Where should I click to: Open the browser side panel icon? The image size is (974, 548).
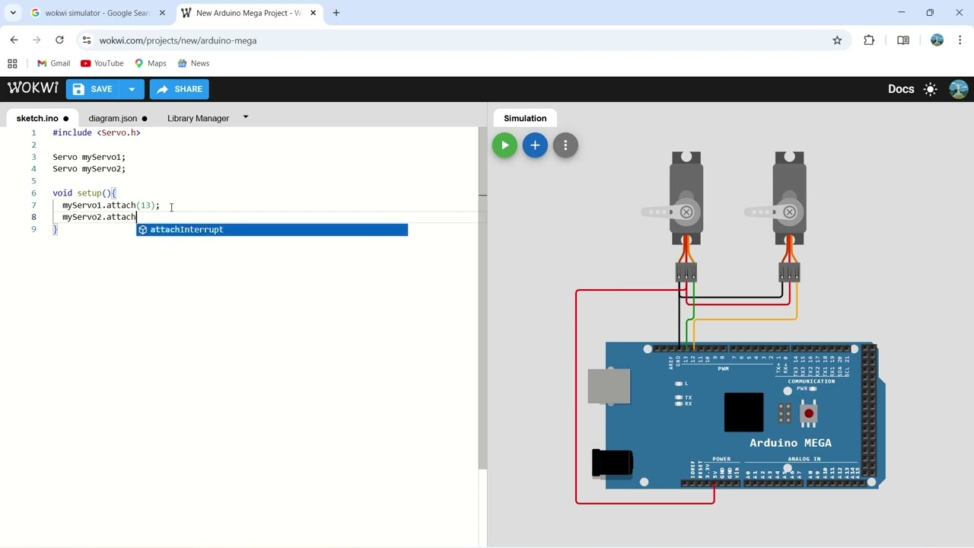click(x=903, y=40)
